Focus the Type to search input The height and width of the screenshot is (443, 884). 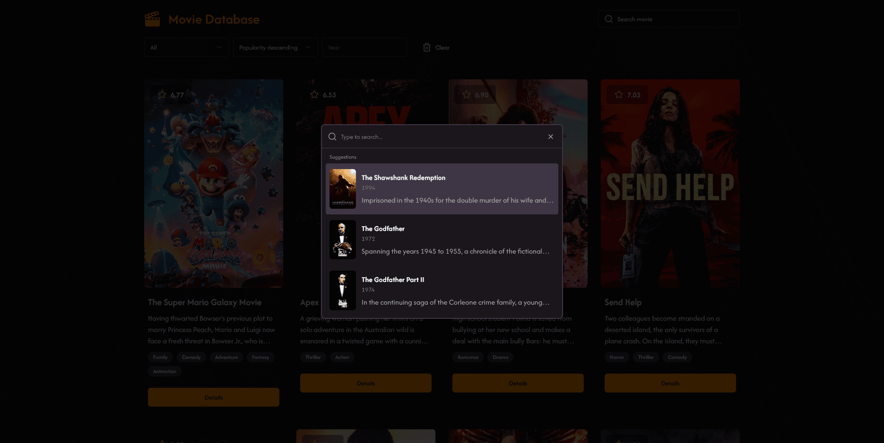pos(441,137)
